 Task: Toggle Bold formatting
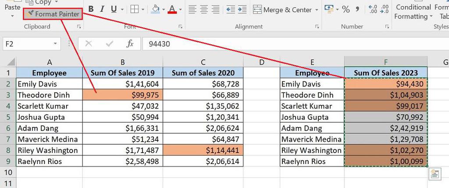(x=91, y=10)
